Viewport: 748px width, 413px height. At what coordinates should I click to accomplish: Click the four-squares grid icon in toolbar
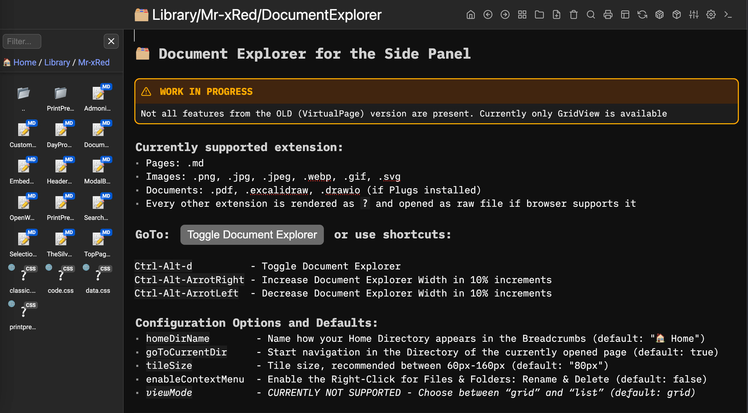tap(522, 15)
